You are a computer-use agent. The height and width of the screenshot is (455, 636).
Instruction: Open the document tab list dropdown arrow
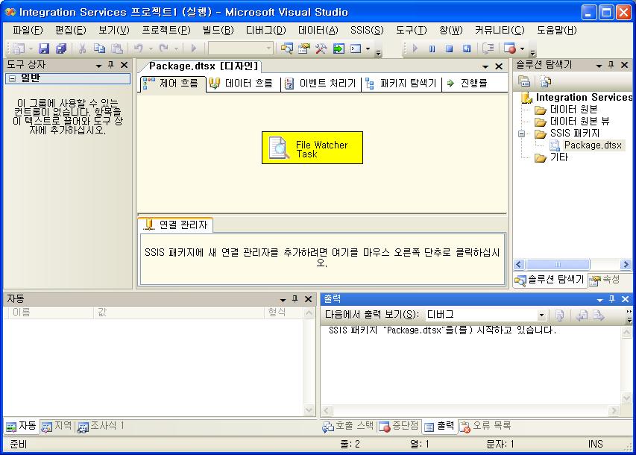[485, 66]
